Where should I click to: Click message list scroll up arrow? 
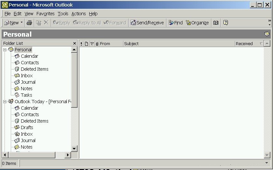(x=267, y=43)
